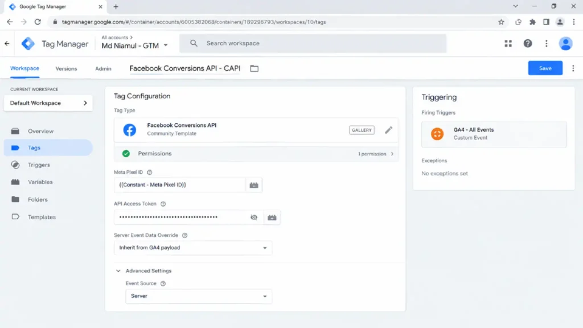Viewport: 583px width, 328px height.
Task: Go back in browser history
Action: tap(10, 22)
